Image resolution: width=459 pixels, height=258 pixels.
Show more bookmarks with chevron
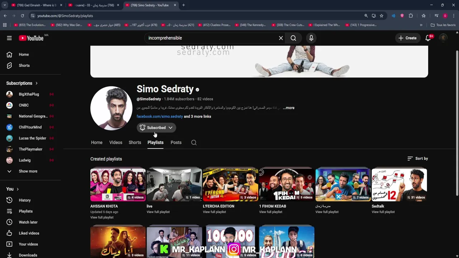[x=421, y=25]
